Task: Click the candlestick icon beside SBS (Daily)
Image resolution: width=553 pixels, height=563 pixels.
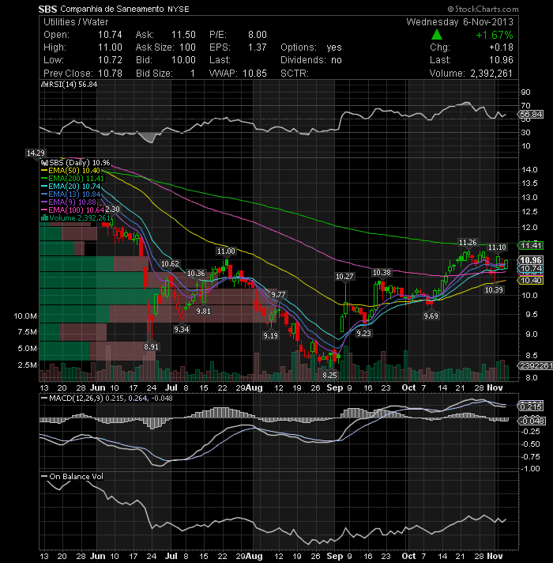Action: click(x=44, y=163)
